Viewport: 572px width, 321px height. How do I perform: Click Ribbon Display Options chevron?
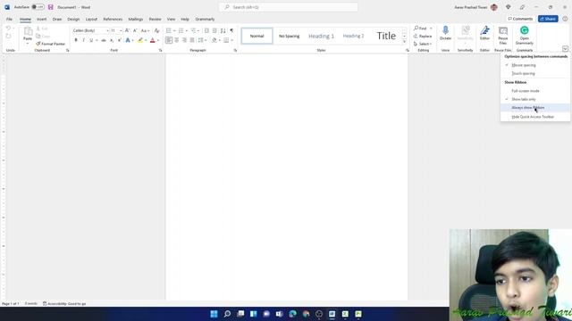click(x=565, y=48)
